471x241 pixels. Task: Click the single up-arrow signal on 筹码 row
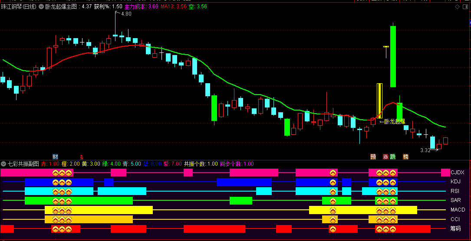click(x=333, y=229)
